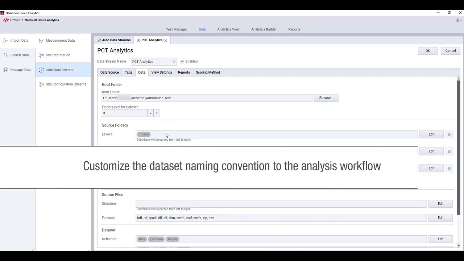Edit the source file Formats
This screenshot has height=261, width=464.
coord(441,218)
